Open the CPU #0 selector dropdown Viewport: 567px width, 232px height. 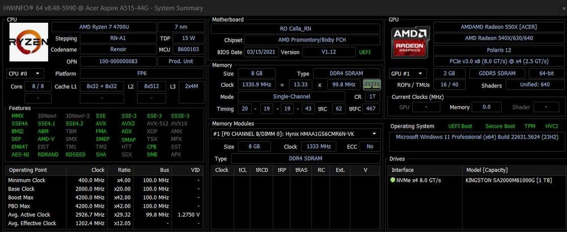click(x=25, y=74)
